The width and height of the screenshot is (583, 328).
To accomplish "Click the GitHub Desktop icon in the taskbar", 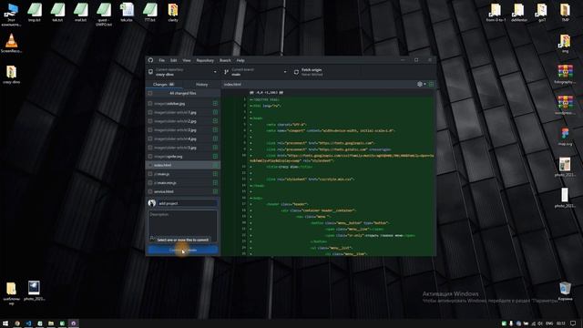I will point(73,323).
